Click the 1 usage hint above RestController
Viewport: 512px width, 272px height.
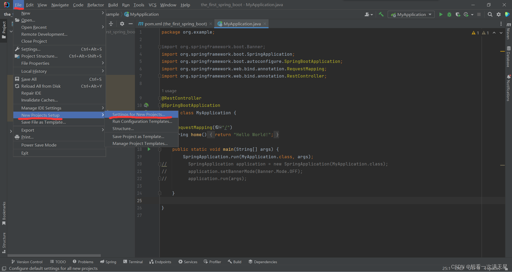169,91
